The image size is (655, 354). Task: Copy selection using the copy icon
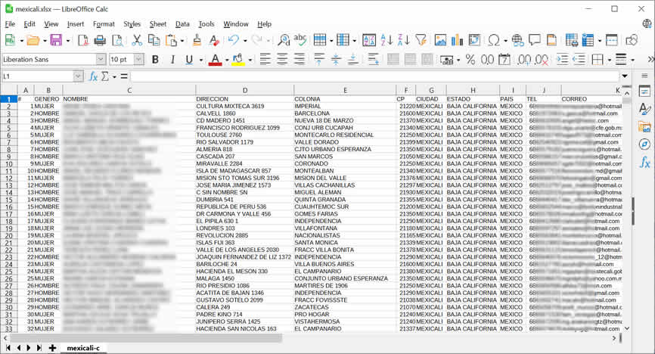pyautogui.click(x=154, y=40)
